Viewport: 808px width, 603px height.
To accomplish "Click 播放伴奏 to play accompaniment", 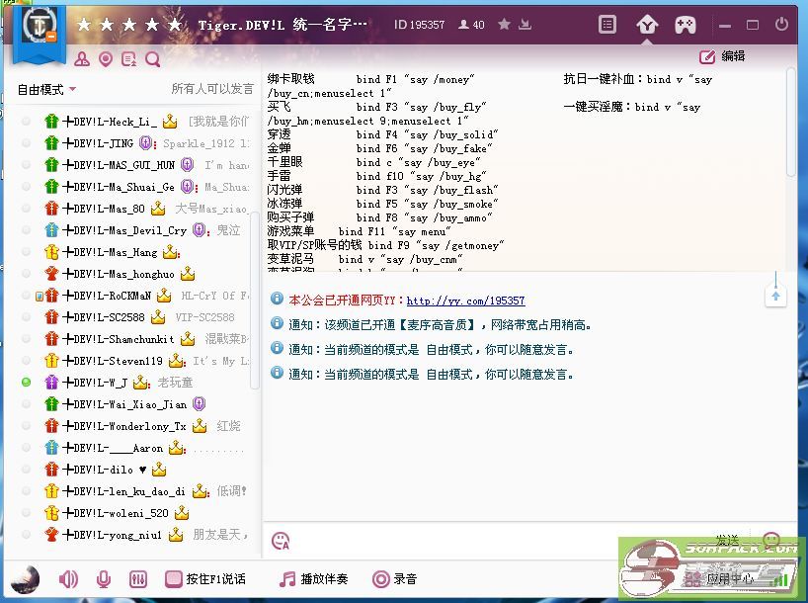I will 313,579.
